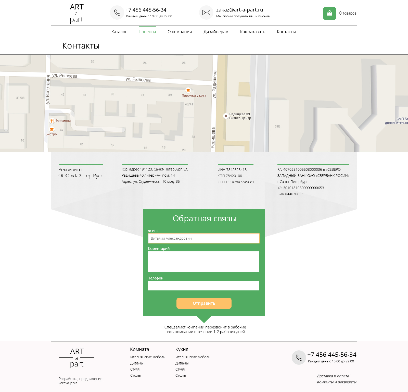Viewport: 408px width, 392px height.
Task: Click the 0 товаров cart label
Action: 348,13
